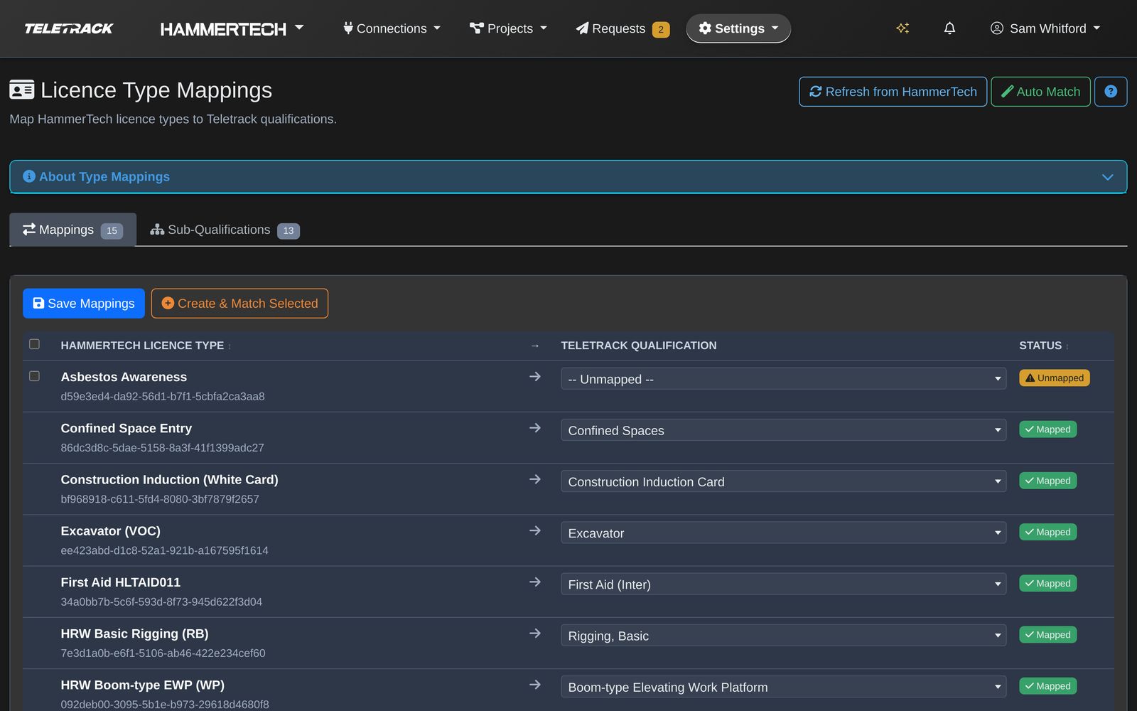Open the Projects menu

pos(508,28)
